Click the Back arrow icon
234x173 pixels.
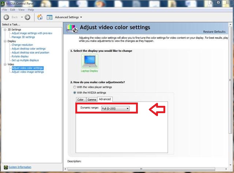coord(6,17)
